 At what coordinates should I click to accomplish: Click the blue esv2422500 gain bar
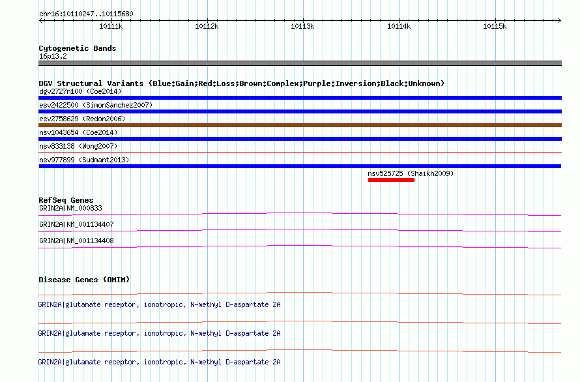click(x=300, y=111)
